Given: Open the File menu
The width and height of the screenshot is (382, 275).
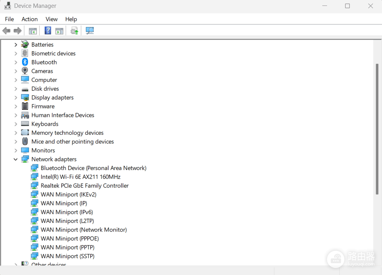Looking at the screenshot, I should (9, 19).
